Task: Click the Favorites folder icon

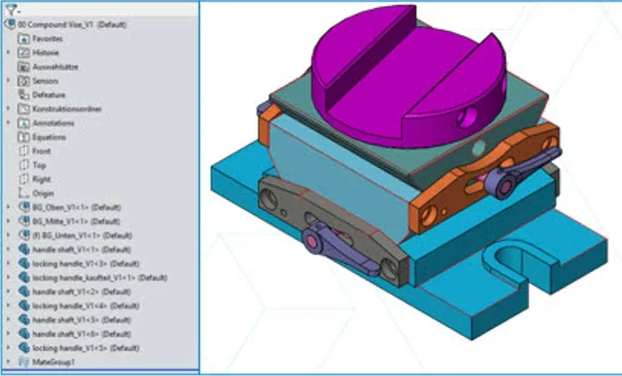Action: pos(23,39)
